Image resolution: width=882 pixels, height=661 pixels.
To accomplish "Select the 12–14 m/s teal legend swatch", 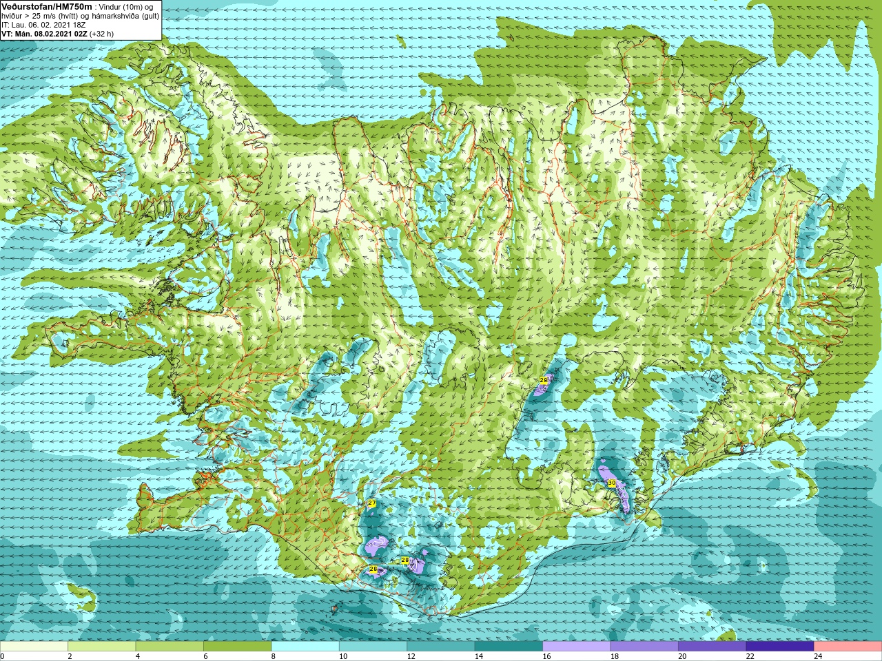I will 441,647.
